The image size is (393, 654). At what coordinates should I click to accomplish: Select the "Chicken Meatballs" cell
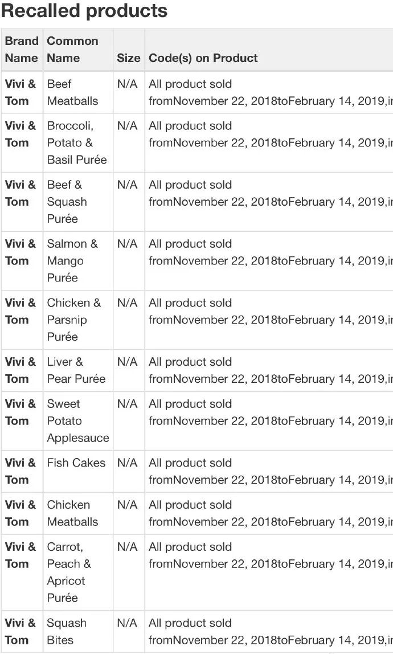click(x=72, y=513)
